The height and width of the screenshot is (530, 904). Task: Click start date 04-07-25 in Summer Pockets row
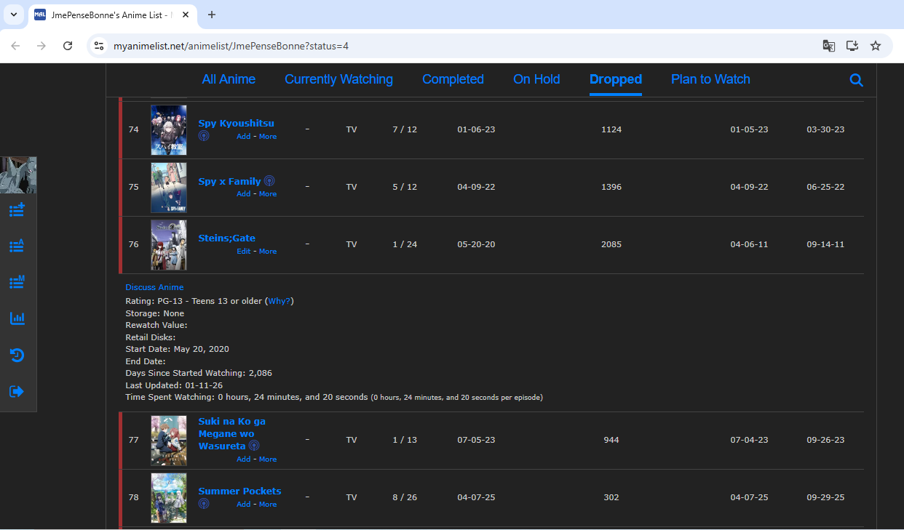click(476, 497)
